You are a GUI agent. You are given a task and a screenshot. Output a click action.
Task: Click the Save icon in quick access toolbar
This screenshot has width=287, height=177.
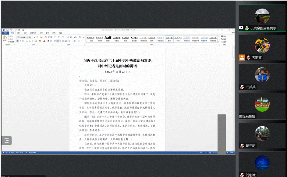pyautogui.click(x=7, y=30)
